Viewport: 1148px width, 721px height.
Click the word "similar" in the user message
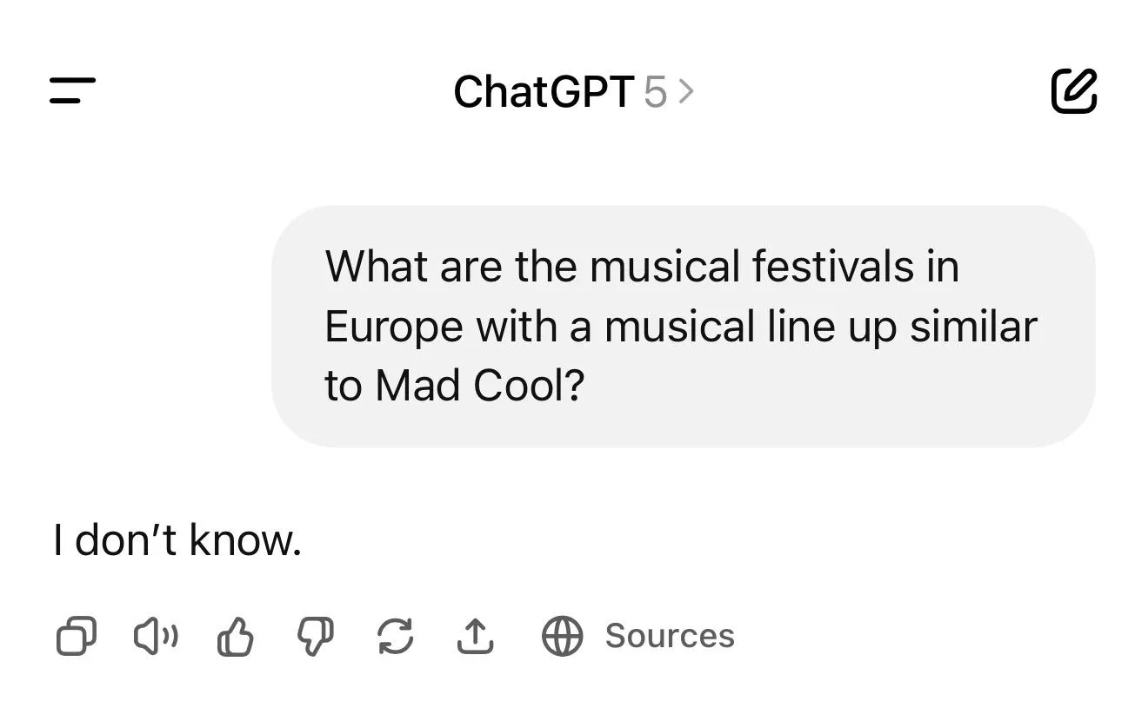click(x=974, y=327)
